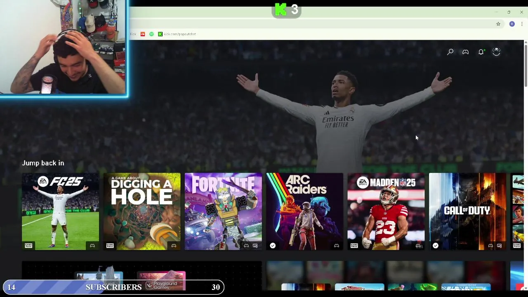Open the Madden NFL 25 game tile
528x297 pixels.
click(x=386, y=211)
